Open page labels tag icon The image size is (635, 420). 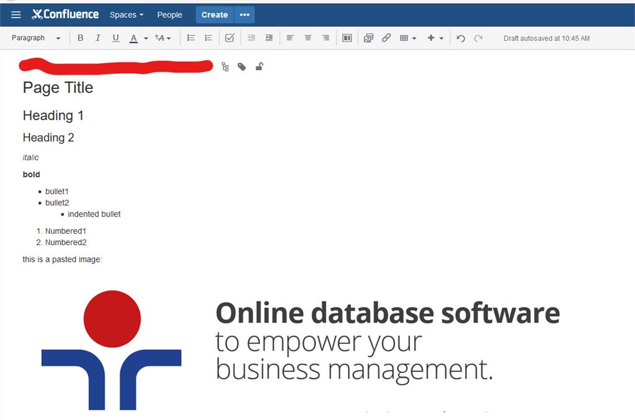(242, 67)
